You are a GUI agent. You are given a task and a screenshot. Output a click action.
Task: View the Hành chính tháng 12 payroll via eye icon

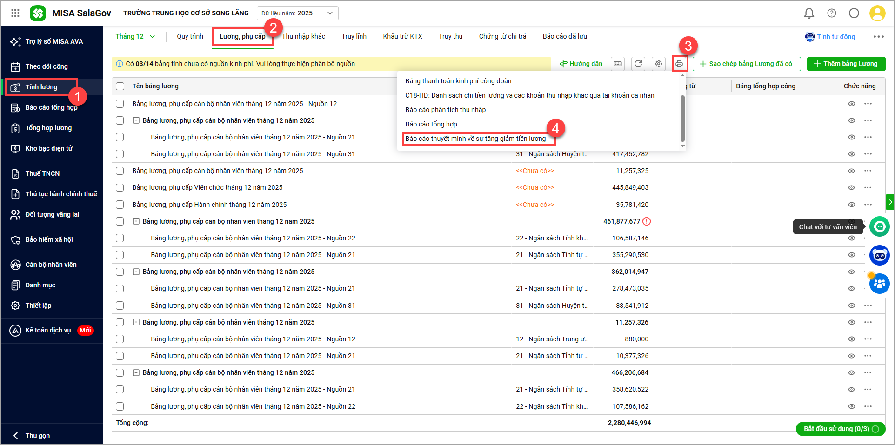click(x=851, y=205)
